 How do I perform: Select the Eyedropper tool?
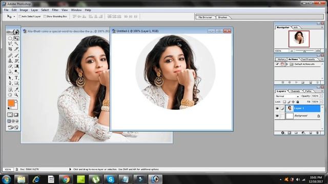coord(16,89)
